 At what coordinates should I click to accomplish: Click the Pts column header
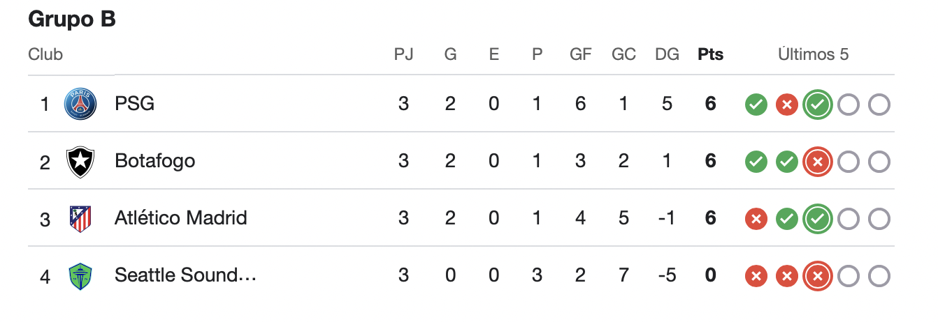coord(710,54)
